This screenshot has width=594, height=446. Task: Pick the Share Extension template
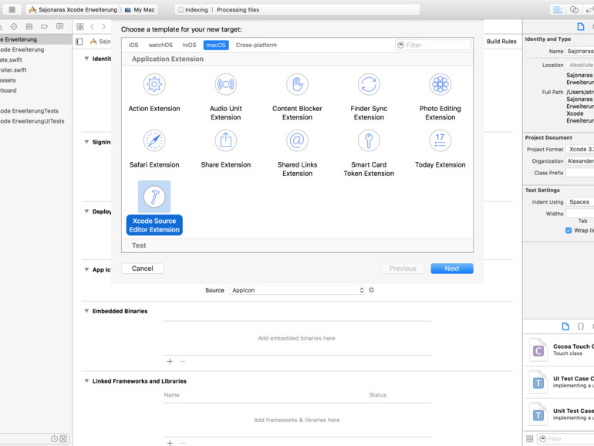click(x=226, y=149)
